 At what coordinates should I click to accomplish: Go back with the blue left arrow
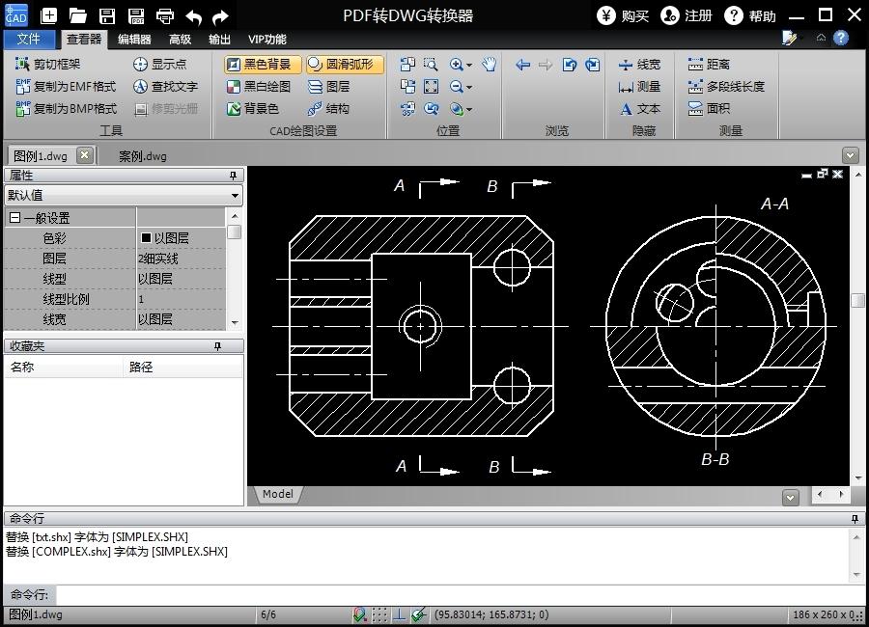click(x=522, y=65)
